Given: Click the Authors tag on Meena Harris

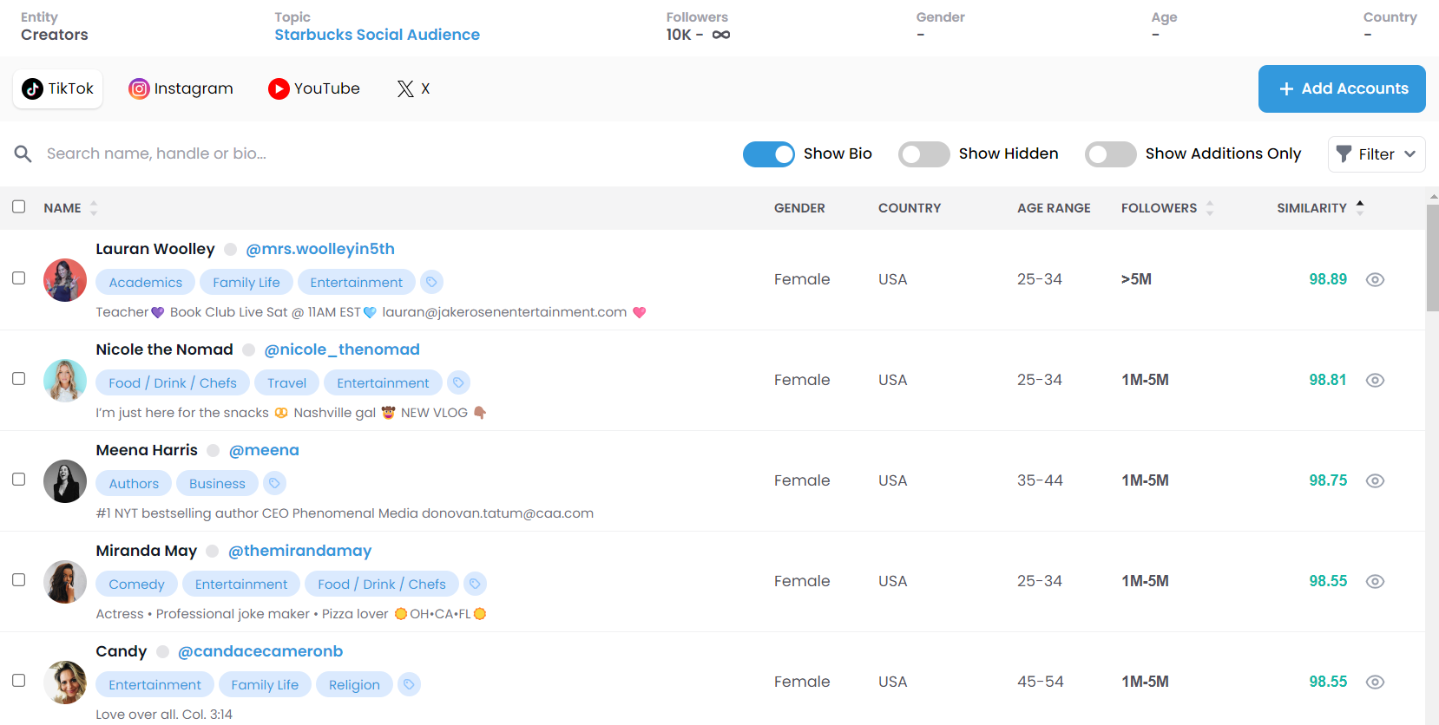Looking at the screenshot, I should coord(134,483).
